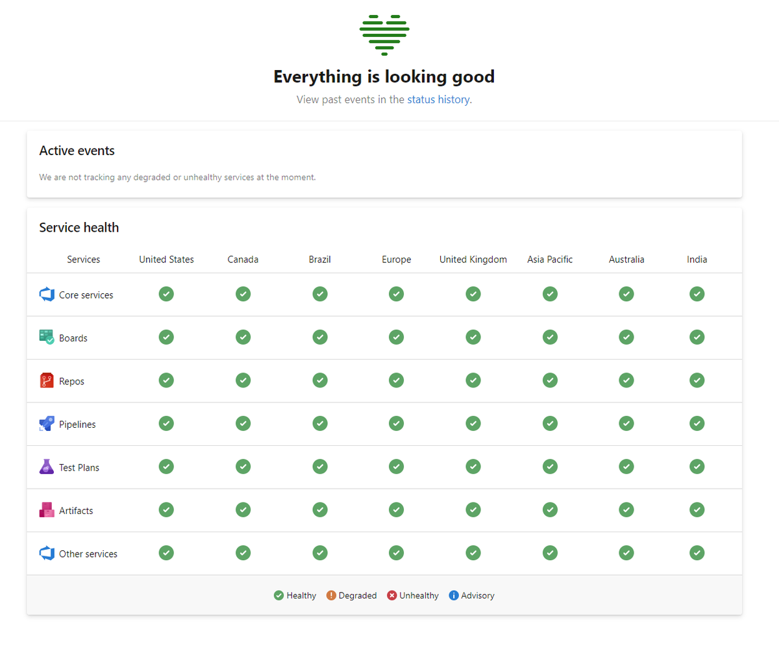Click Boards healthy icon for Brazil
Viewport: 779px width, 651px height.
coord(320,337)
